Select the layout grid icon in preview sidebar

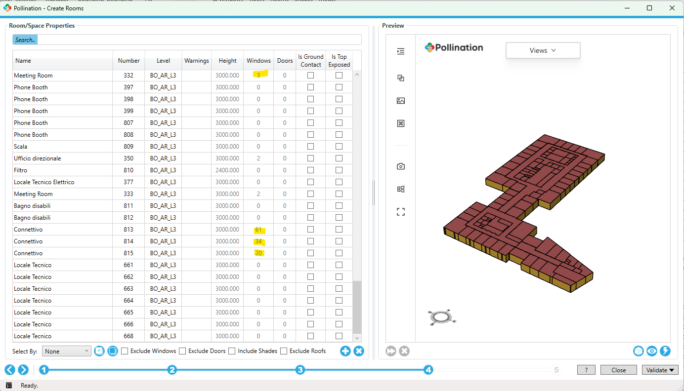400,189
